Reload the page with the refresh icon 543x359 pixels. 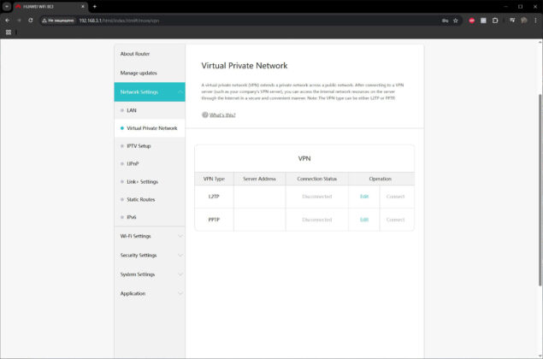pyautogui.click(x=31, y=21)
